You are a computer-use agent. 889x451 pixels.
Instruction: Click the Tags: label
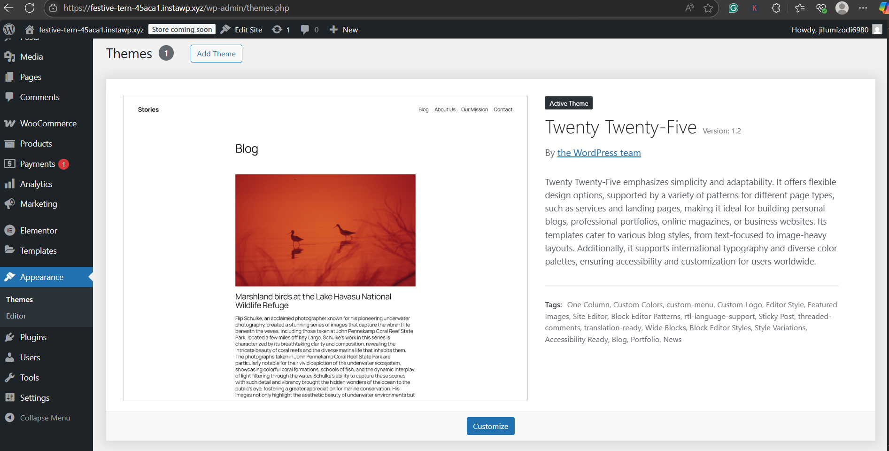(553, 304)
